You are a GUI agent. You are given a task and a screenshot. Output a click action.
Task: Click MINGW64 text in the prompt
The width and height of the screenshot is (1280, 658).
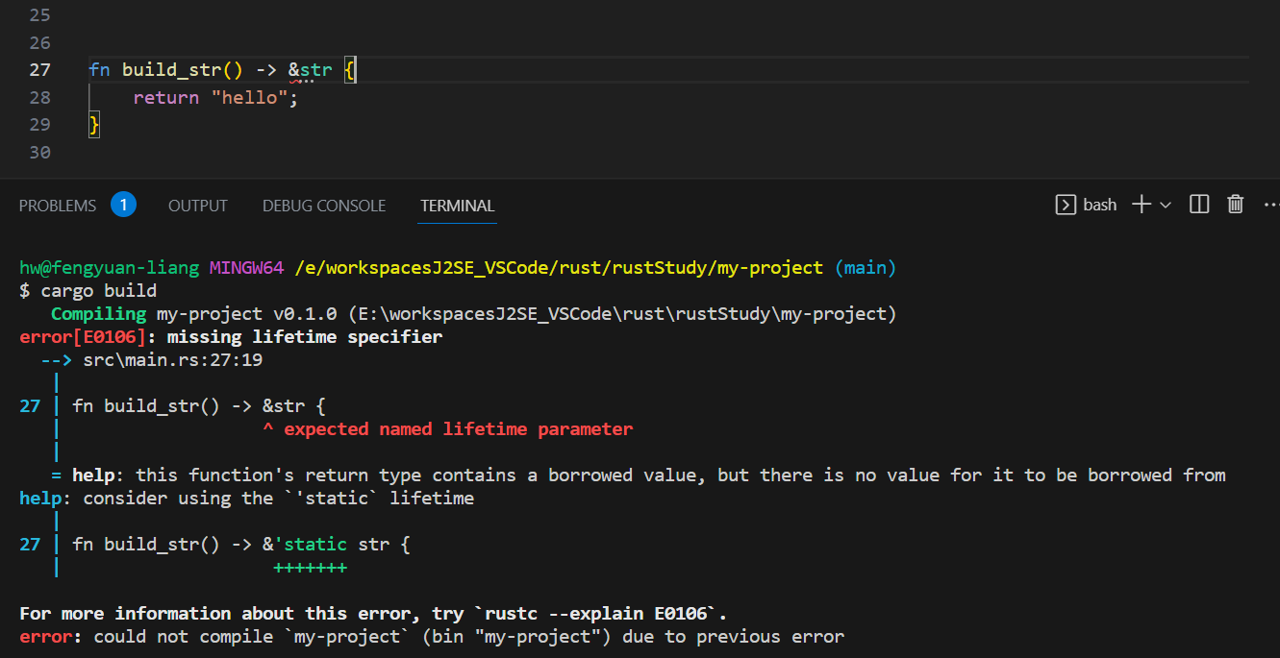pos(247,268)
